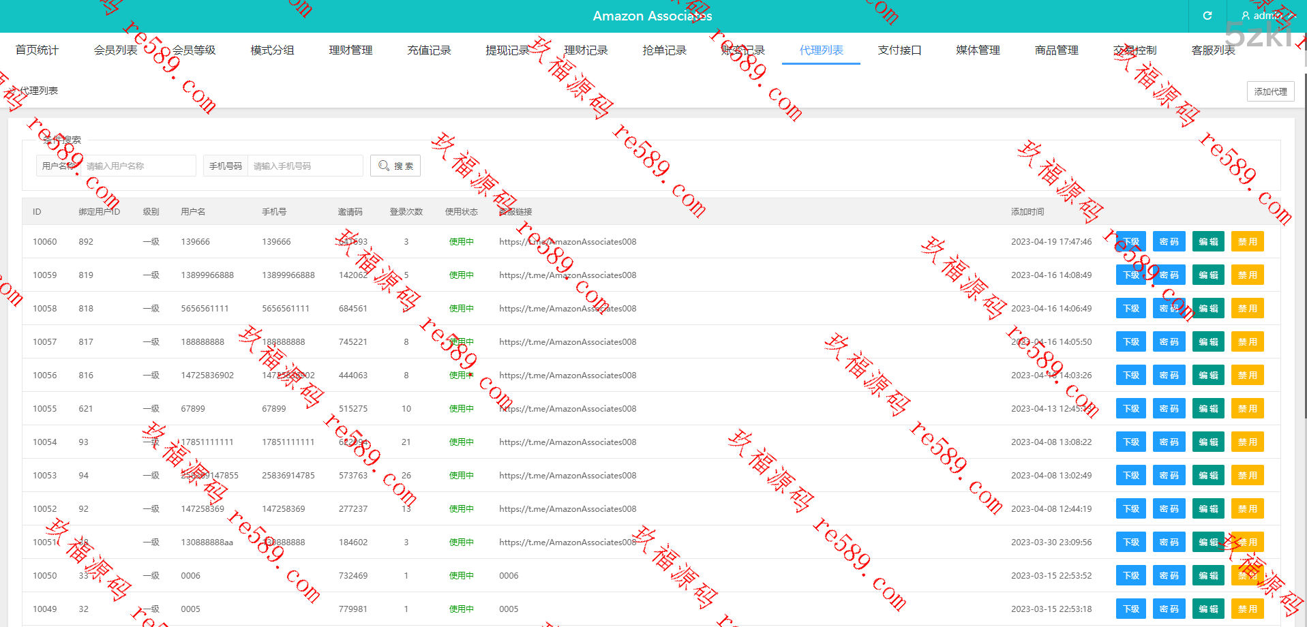Switch to the 会员列表 tab
The height and width of the screenshot is (627, 1307).
[115, 50]
